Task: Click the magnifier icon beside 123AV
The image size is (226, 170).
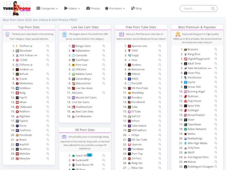Action: pyautogui.click(x=48, y=60)
